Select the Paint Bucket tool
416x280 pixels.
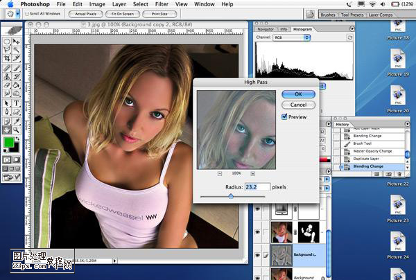[17, 85]
